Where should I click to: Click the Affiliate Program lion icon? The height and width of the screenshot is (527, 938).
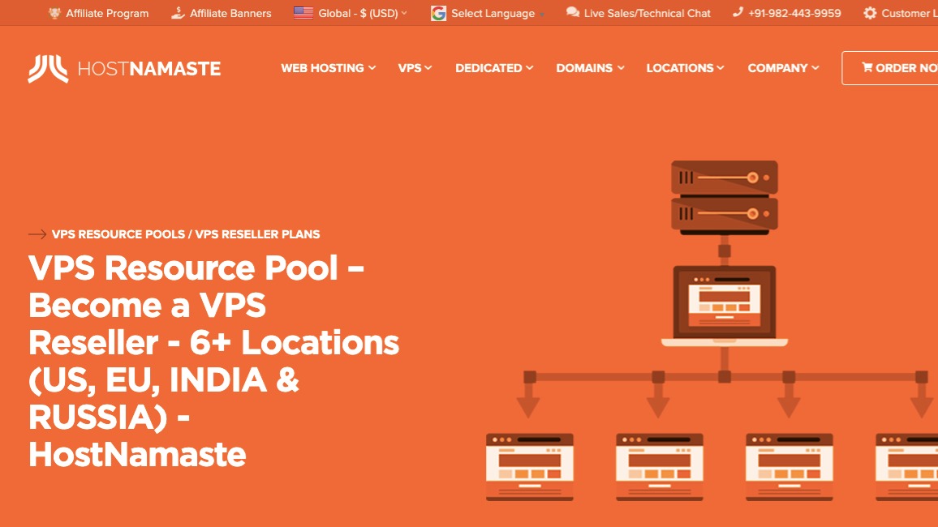(x=54, y=12)
